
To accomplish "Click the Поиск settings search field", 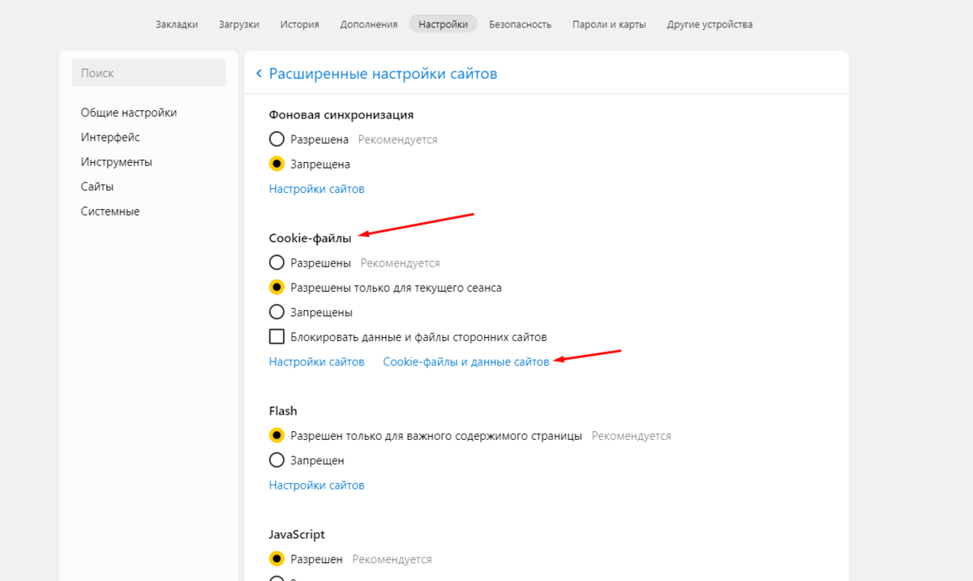I will [149, 73].
